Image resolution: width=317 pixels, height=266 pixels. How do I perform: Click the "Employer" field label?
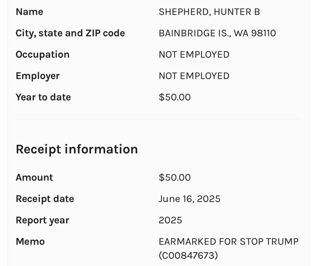click(x=37, y=76)
